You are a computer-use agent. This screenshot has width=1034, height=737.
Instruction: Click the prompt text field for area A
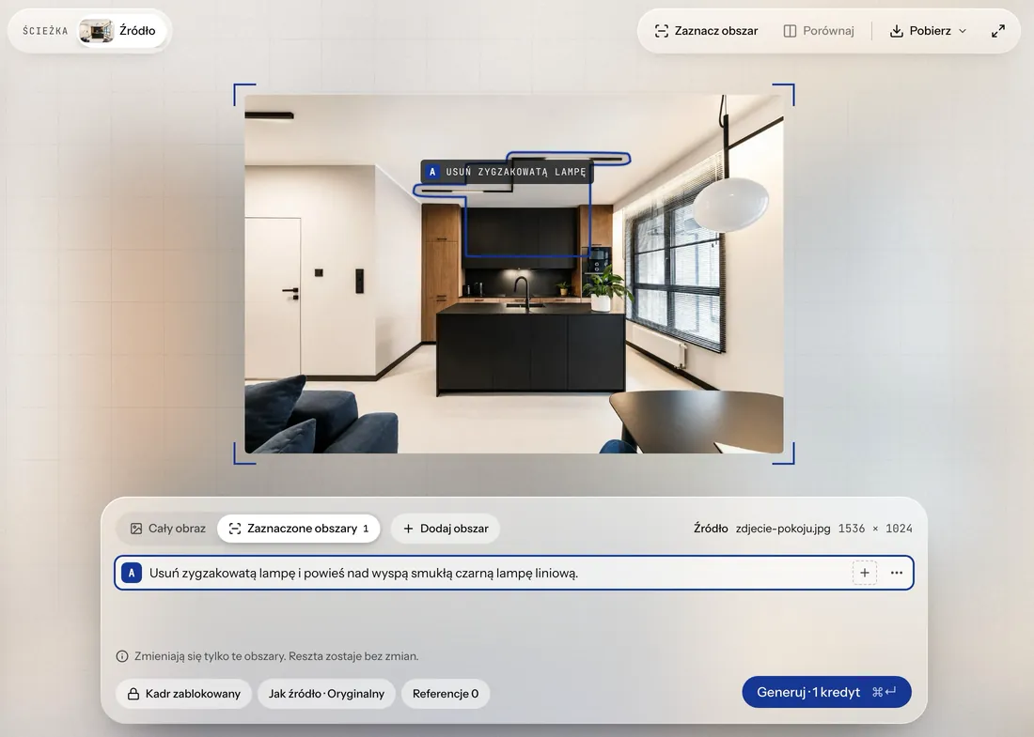click(494, 573)
